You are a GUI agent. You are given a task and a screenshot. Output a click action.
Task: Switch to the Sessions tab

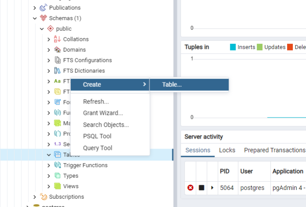click(198, 150)
